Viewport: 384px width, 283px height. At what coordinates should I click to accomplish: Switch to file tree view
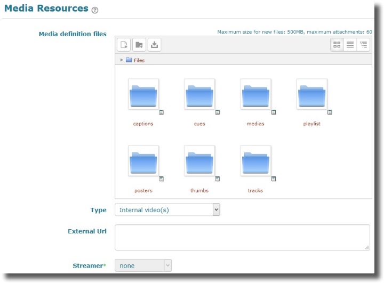point(364,45)
